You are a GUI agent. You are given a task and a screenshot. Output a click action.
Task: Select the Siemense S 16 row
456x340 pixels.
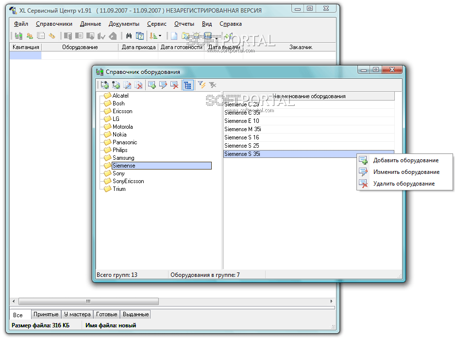309,137
